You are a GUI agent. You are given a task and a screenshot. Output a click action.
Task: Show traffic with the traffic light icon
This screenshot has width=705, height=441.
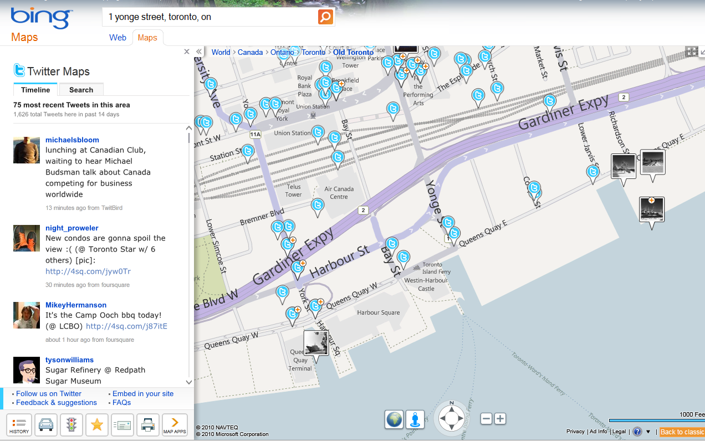[71, 425]
